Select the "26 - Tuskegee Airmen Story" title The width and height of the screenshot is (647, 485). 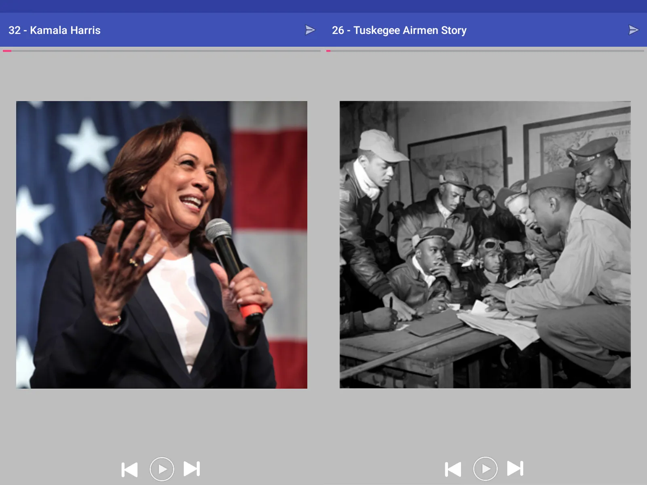pos(399,30)
